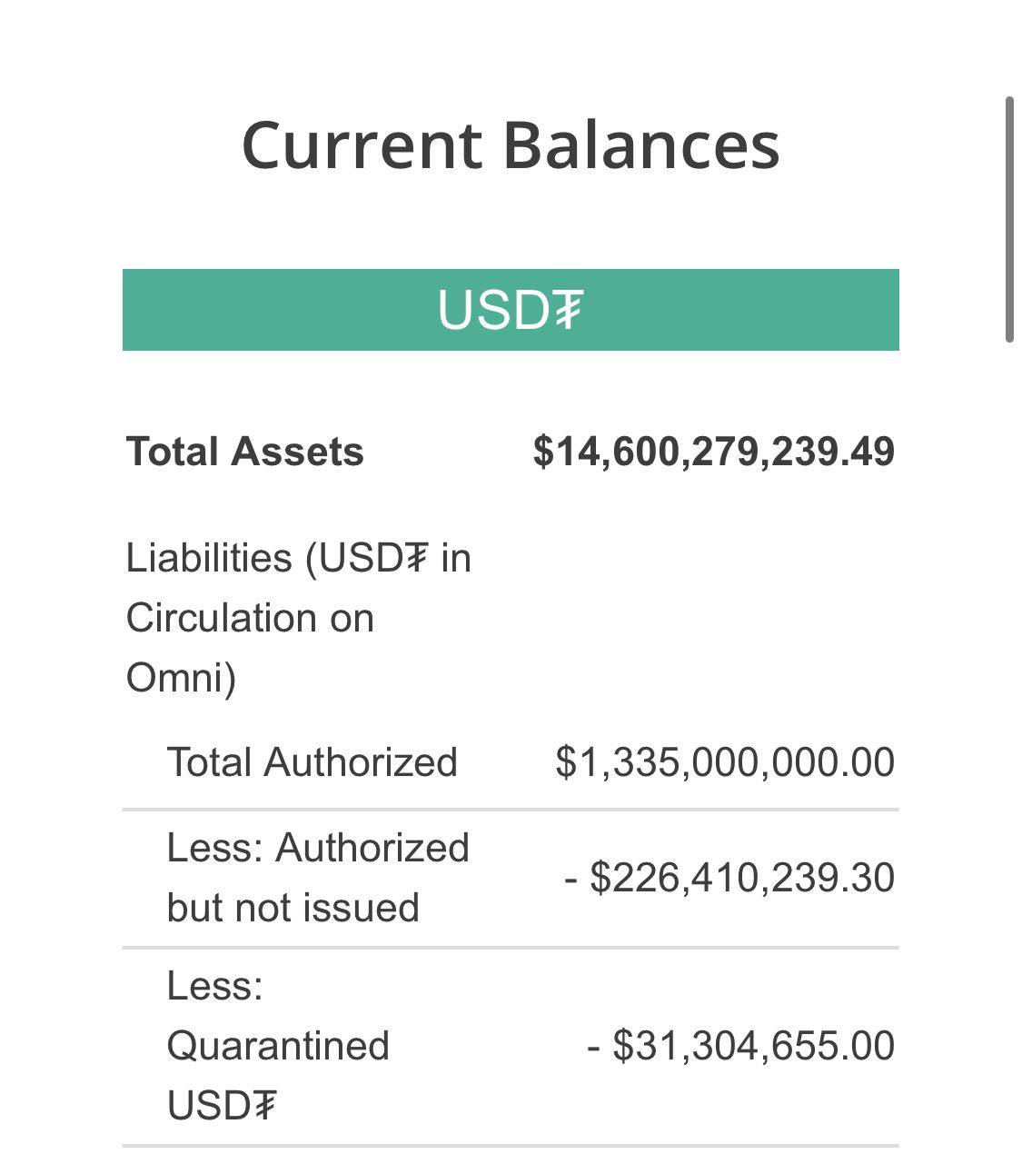1022x1154 pixels.
Task: Click the word Quarantined
Action: point(278,1047)
